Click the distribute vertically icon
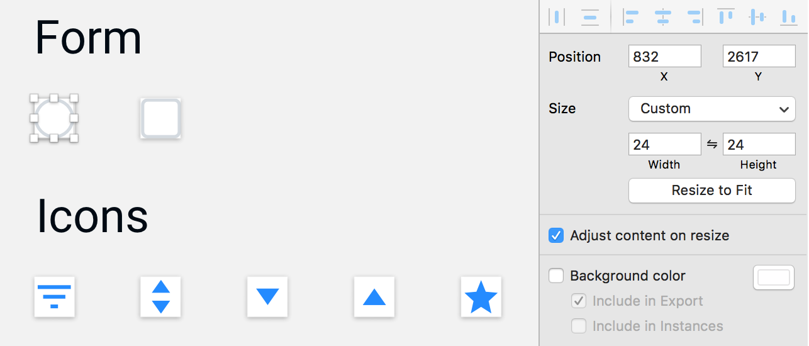The width and height of the screenshot is (809, 346). point(589,17)
